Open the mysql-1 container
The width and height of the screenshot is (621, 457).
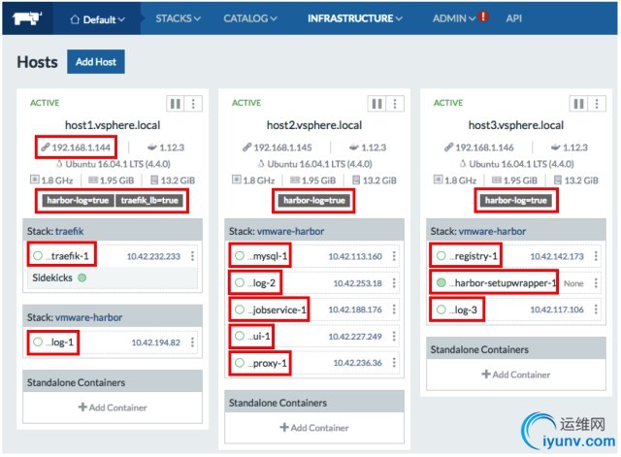(x=268, y=256)
